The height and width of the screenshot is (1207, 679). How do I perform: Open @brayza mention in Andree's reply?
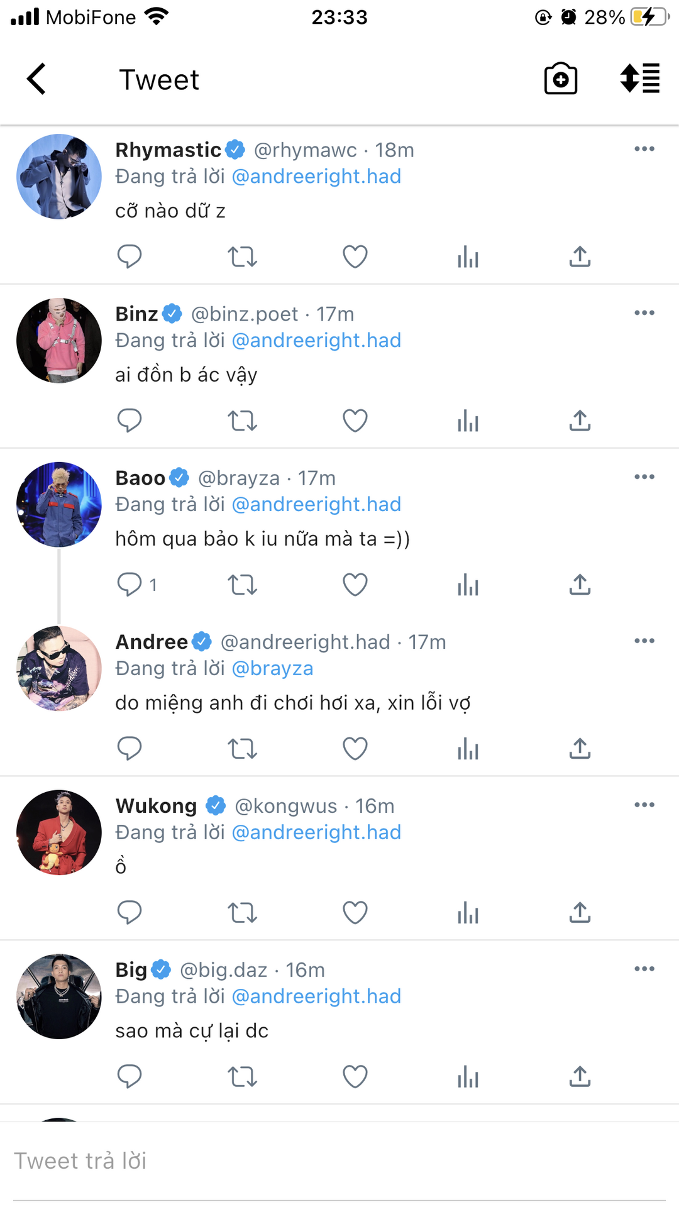pos(272,668)
